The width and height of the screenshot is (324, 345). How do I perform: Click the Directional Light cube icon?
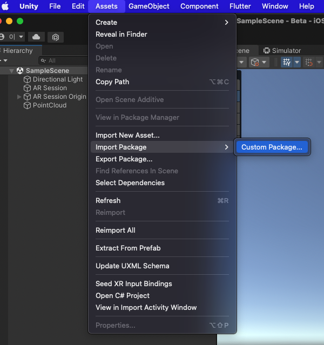[27, 79]
